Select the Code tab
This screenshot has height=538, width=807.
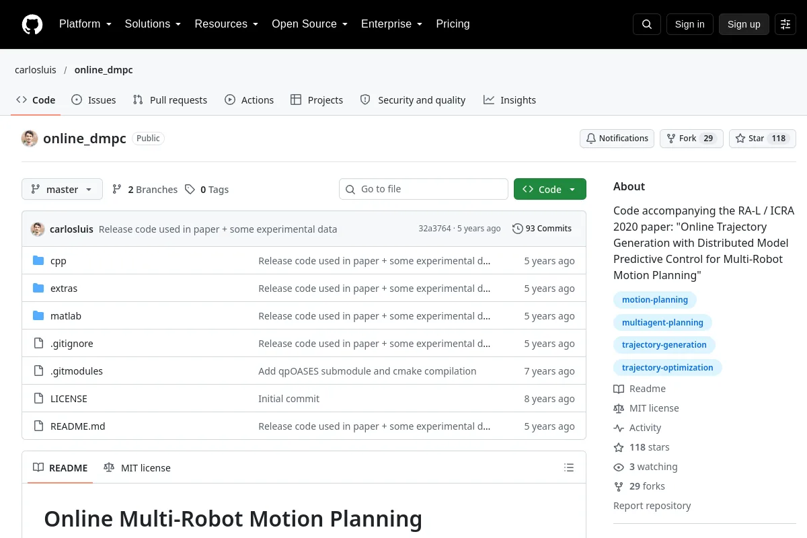click(x=36, y=100)
